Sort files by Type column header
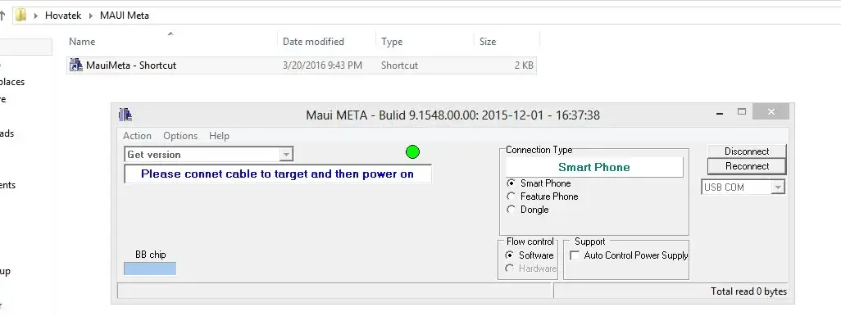 click(392, 41)
